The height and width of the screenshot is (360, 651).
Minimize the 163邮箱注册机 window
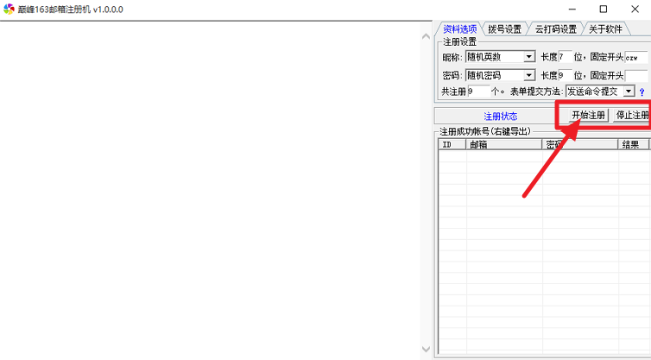click(572, 9)
